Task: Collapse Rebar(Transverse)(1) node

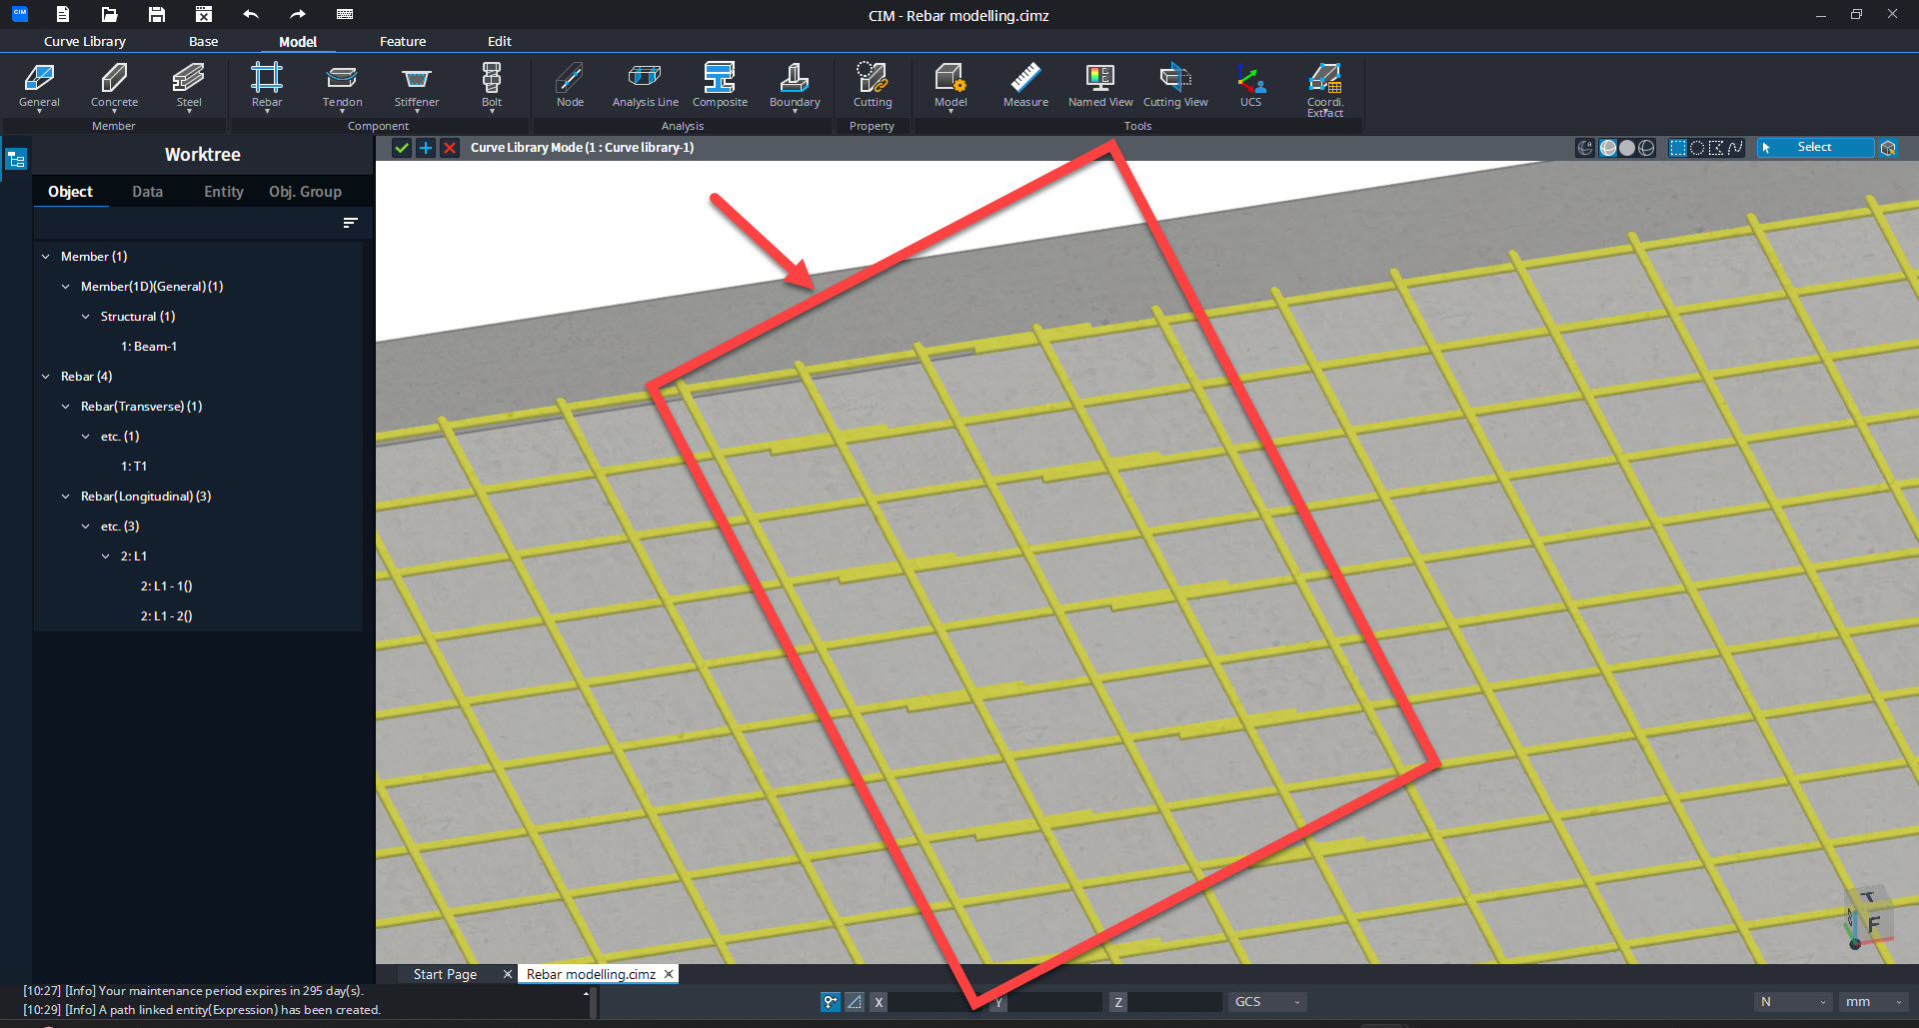Action: [x=66, y=407]
